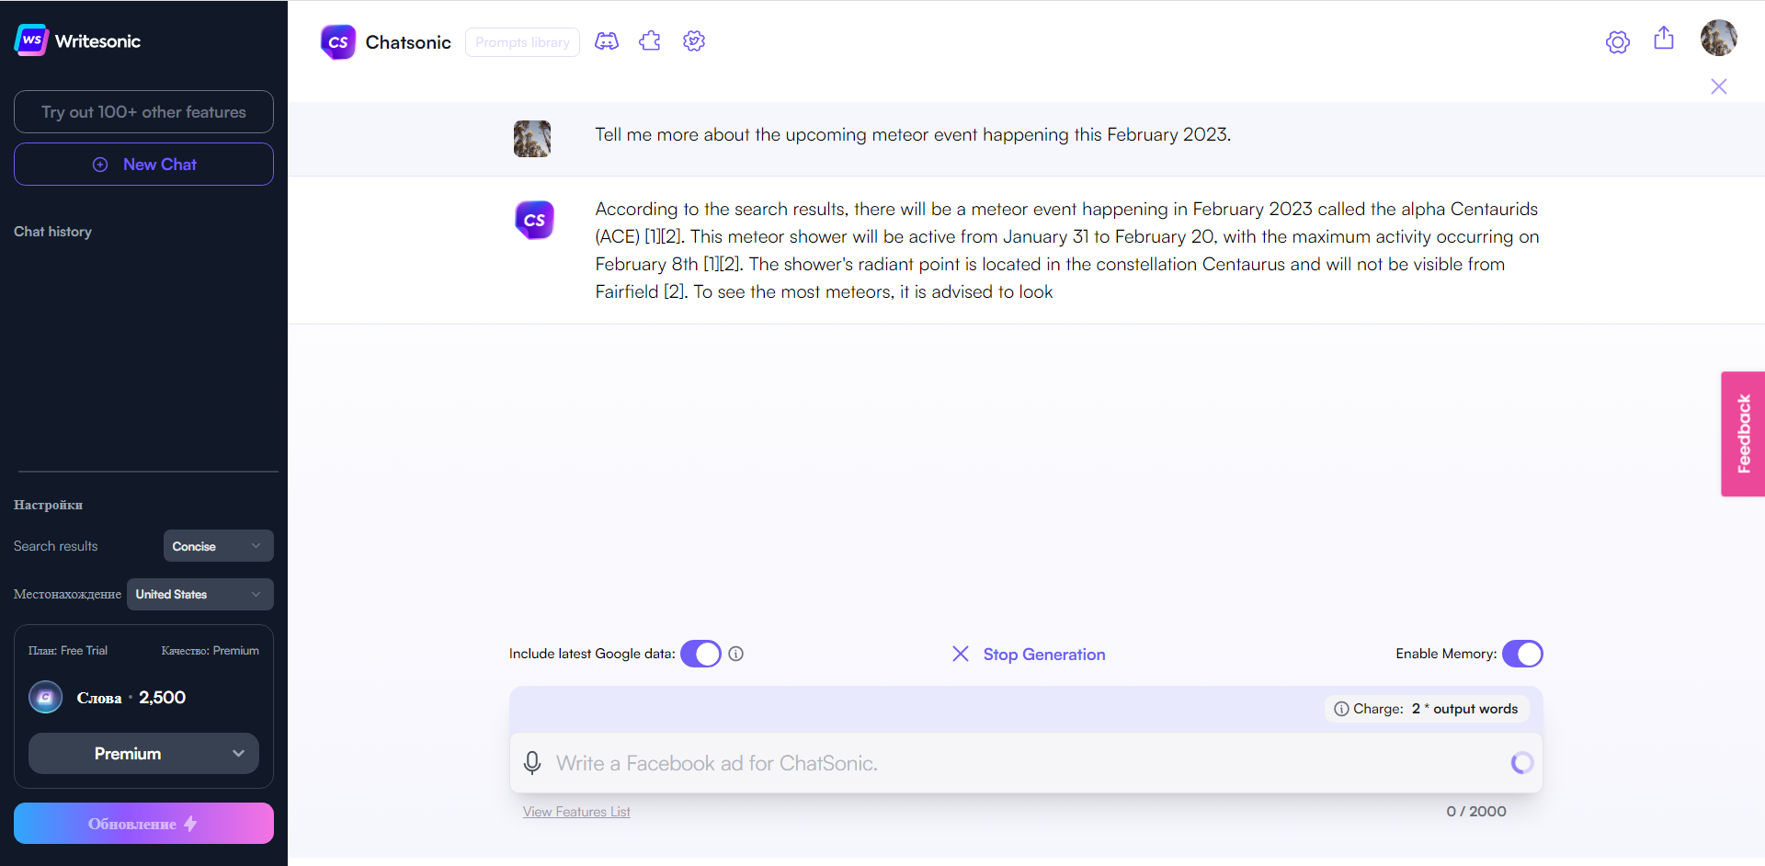Click Try out 100+ other features
The width and height of the screenshot is (1765, 866).
pos(143,112)
